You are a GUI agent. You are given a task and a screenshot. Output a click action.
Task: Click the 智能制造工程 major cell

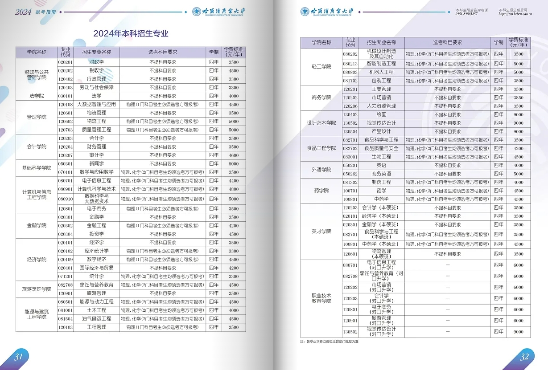coord(381,64)
